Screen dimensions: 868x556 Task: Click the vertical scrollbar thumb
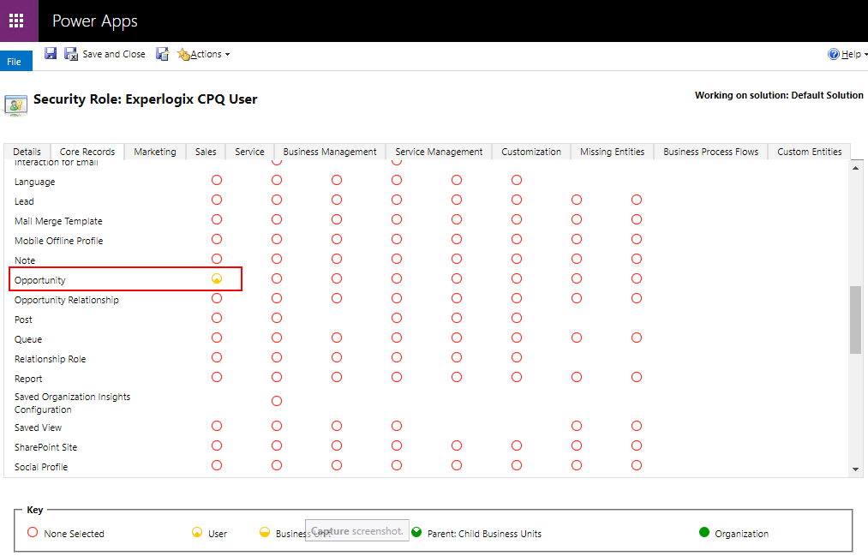[856, 320]
